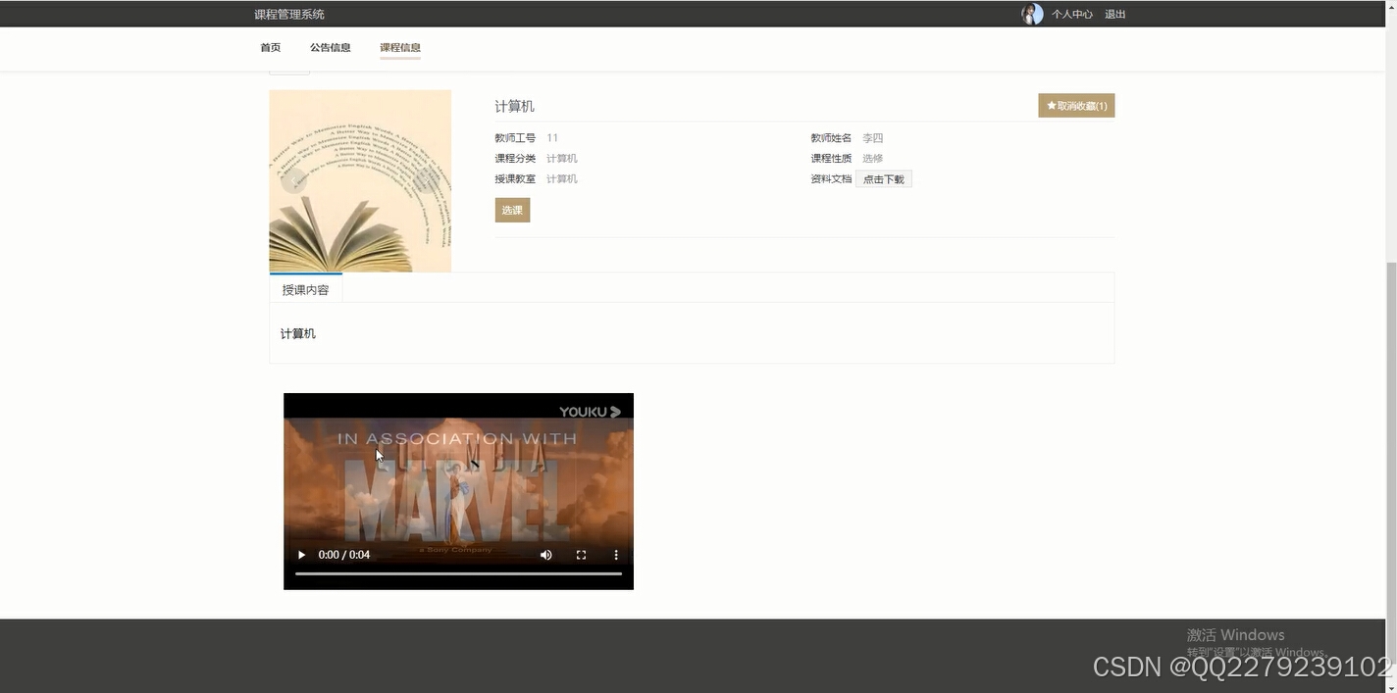The height and width of the screenshot is (693, 1397).
Task: Open 个人中心 from the top bar
Action: (1071, 14)
